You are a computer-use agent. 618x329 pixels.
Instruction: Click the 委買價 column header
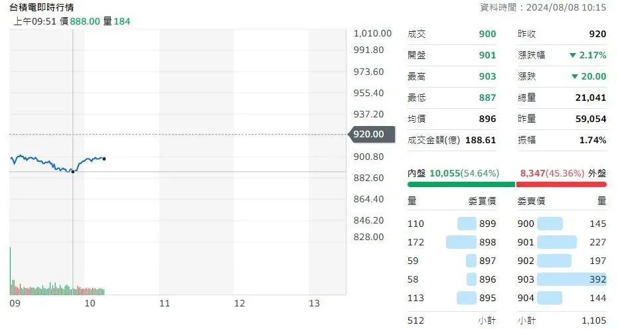tap(482, 201)
